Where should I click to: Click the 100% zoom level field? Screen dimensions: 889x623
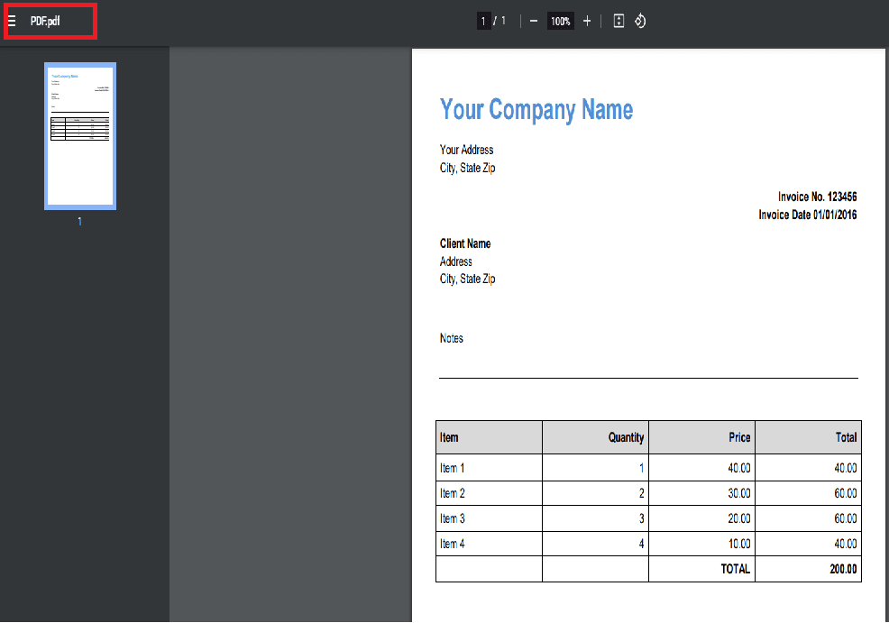click(x=561, y=21)
